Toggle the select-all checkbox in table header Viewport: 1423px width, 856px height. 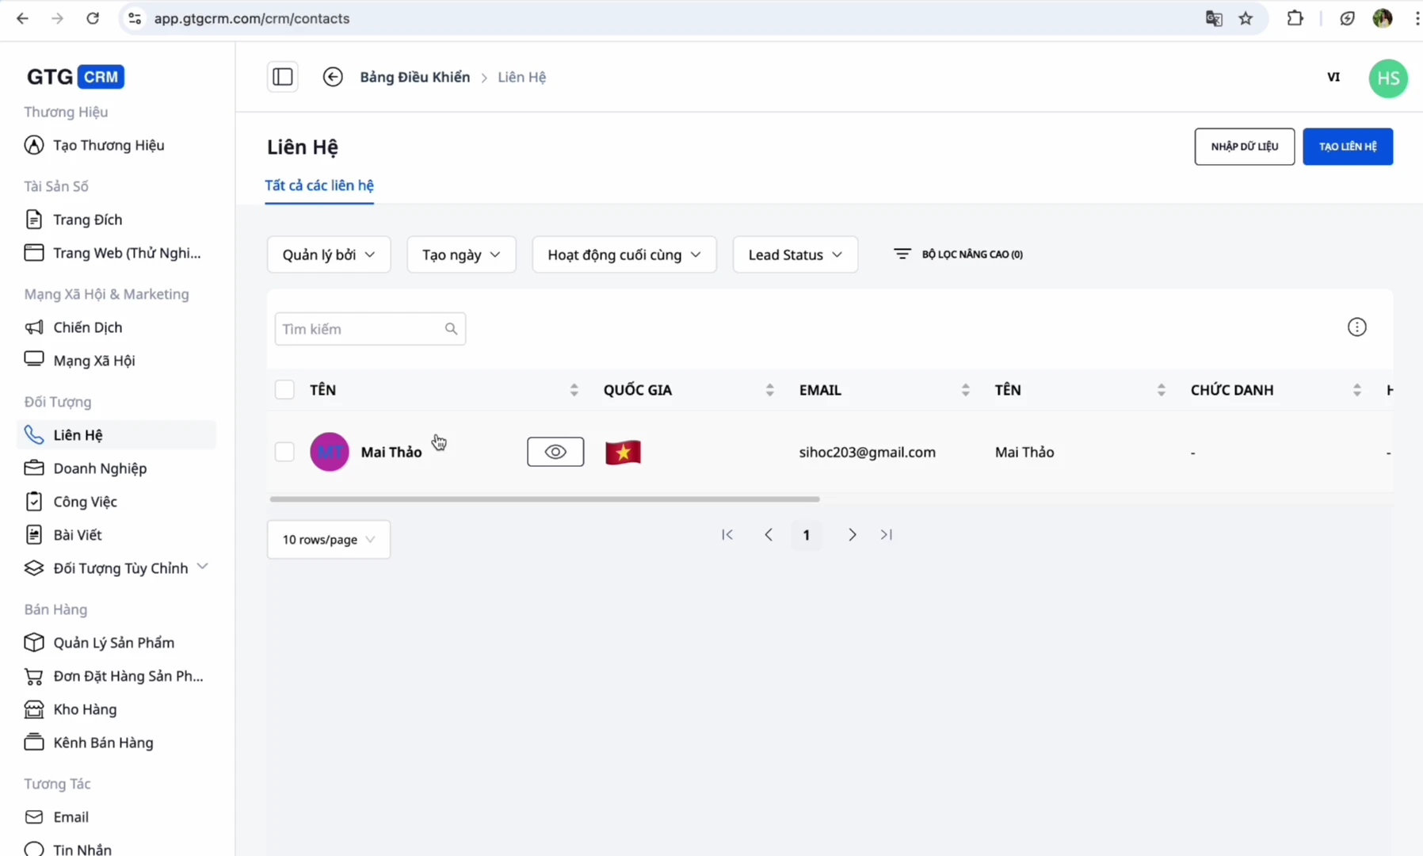[x=284, y=389]
